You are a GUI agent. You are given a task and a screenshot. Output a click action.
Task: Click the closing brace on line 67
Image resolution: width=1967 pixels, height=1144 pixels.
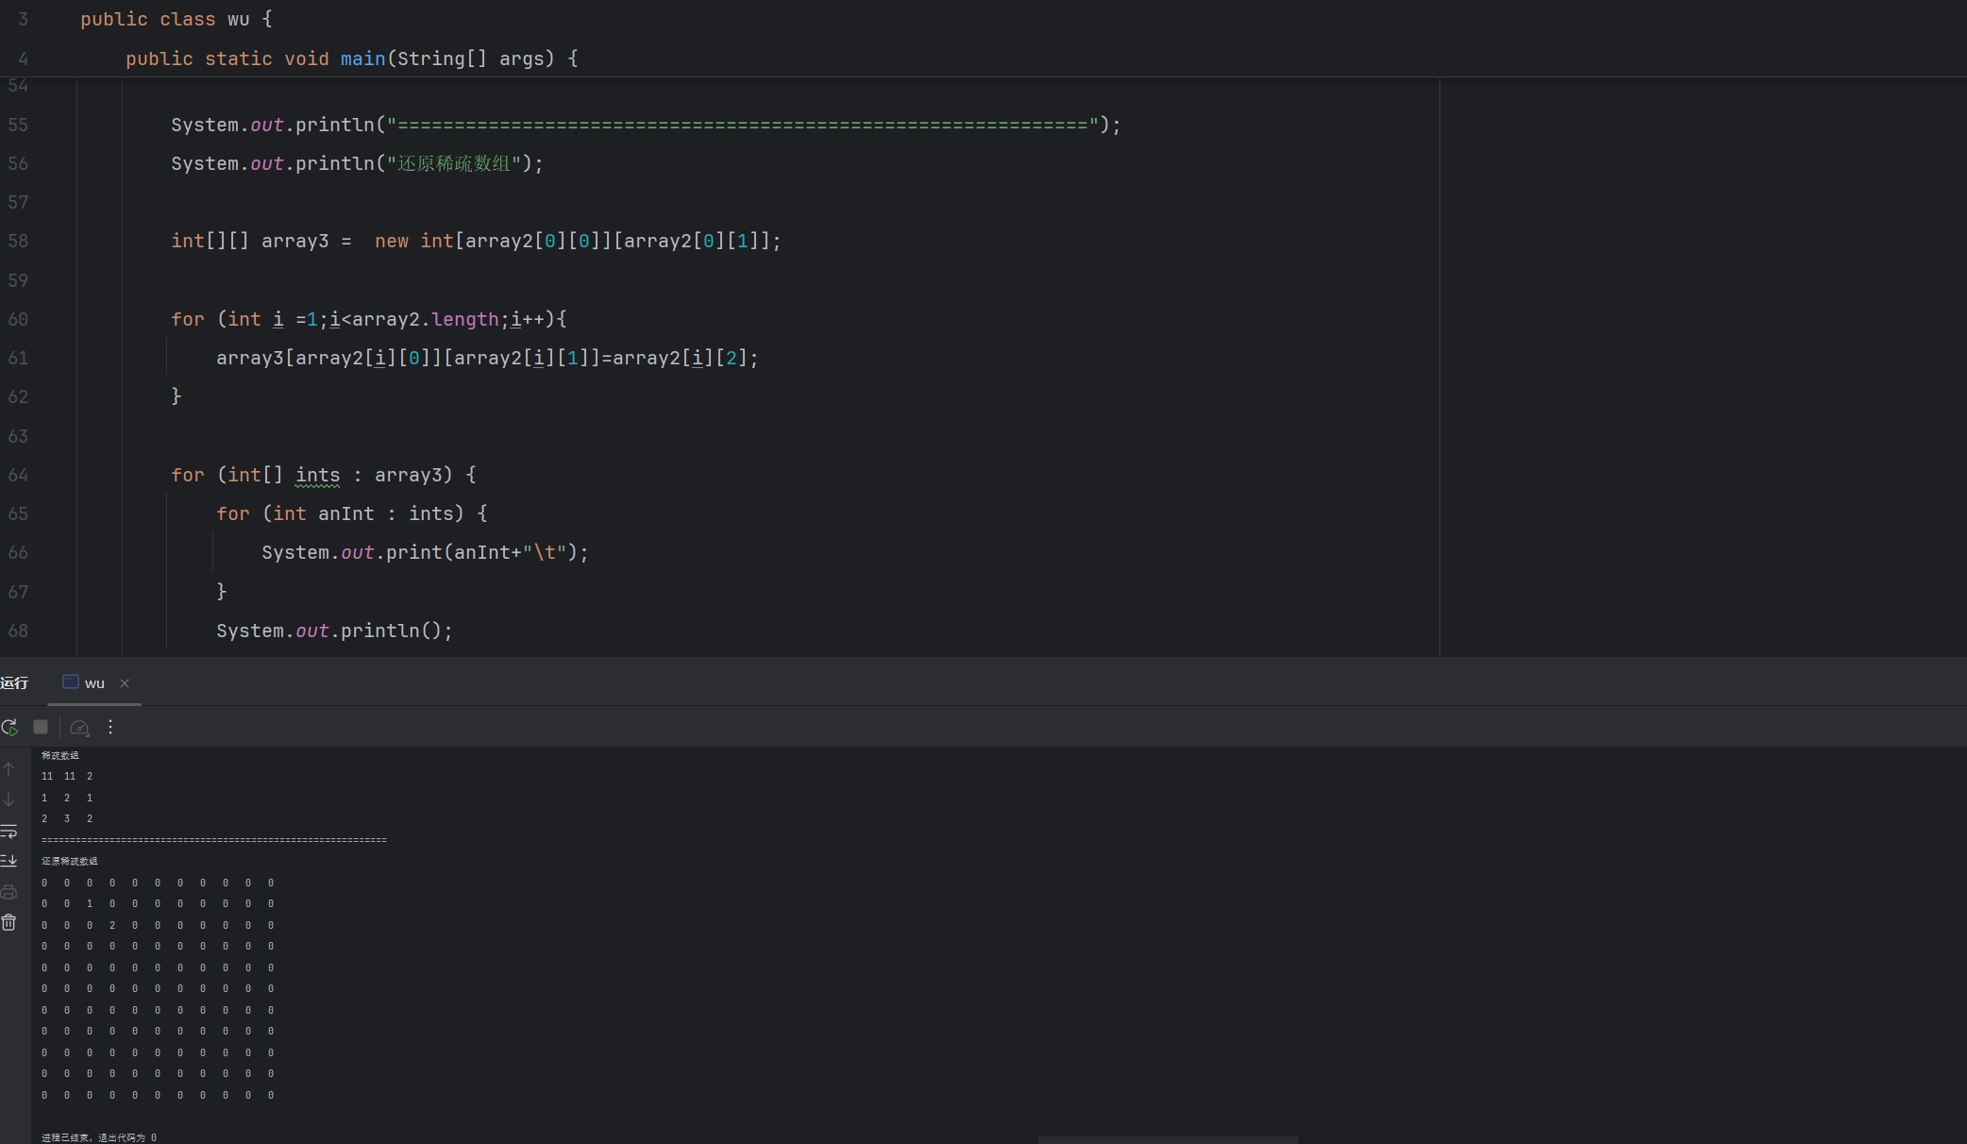click(x=221, y=592)
